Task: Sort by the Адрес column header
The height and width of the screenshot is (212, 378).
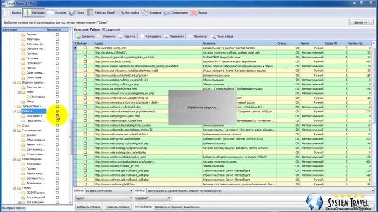Action: [148, 44]
